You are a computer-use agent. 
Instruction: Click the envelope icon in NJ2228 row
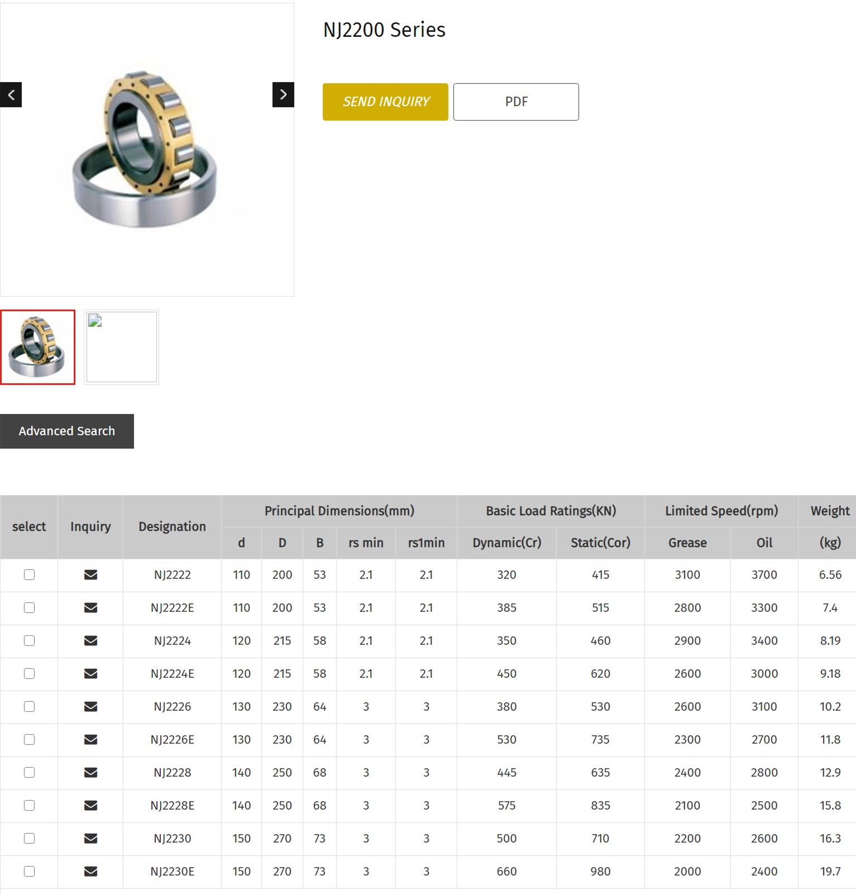[x=90, y=773]
